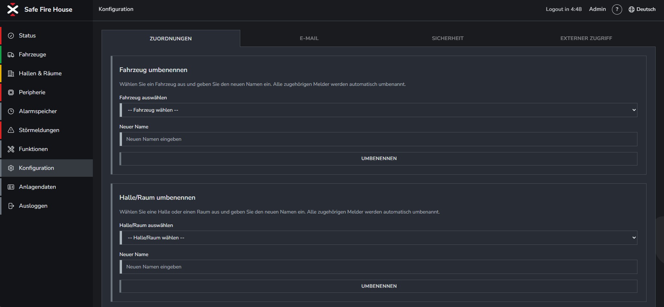The width and height of the screenshot is (664, 307).
Task: Show Störmeldungen page
Action: (47, 130)
